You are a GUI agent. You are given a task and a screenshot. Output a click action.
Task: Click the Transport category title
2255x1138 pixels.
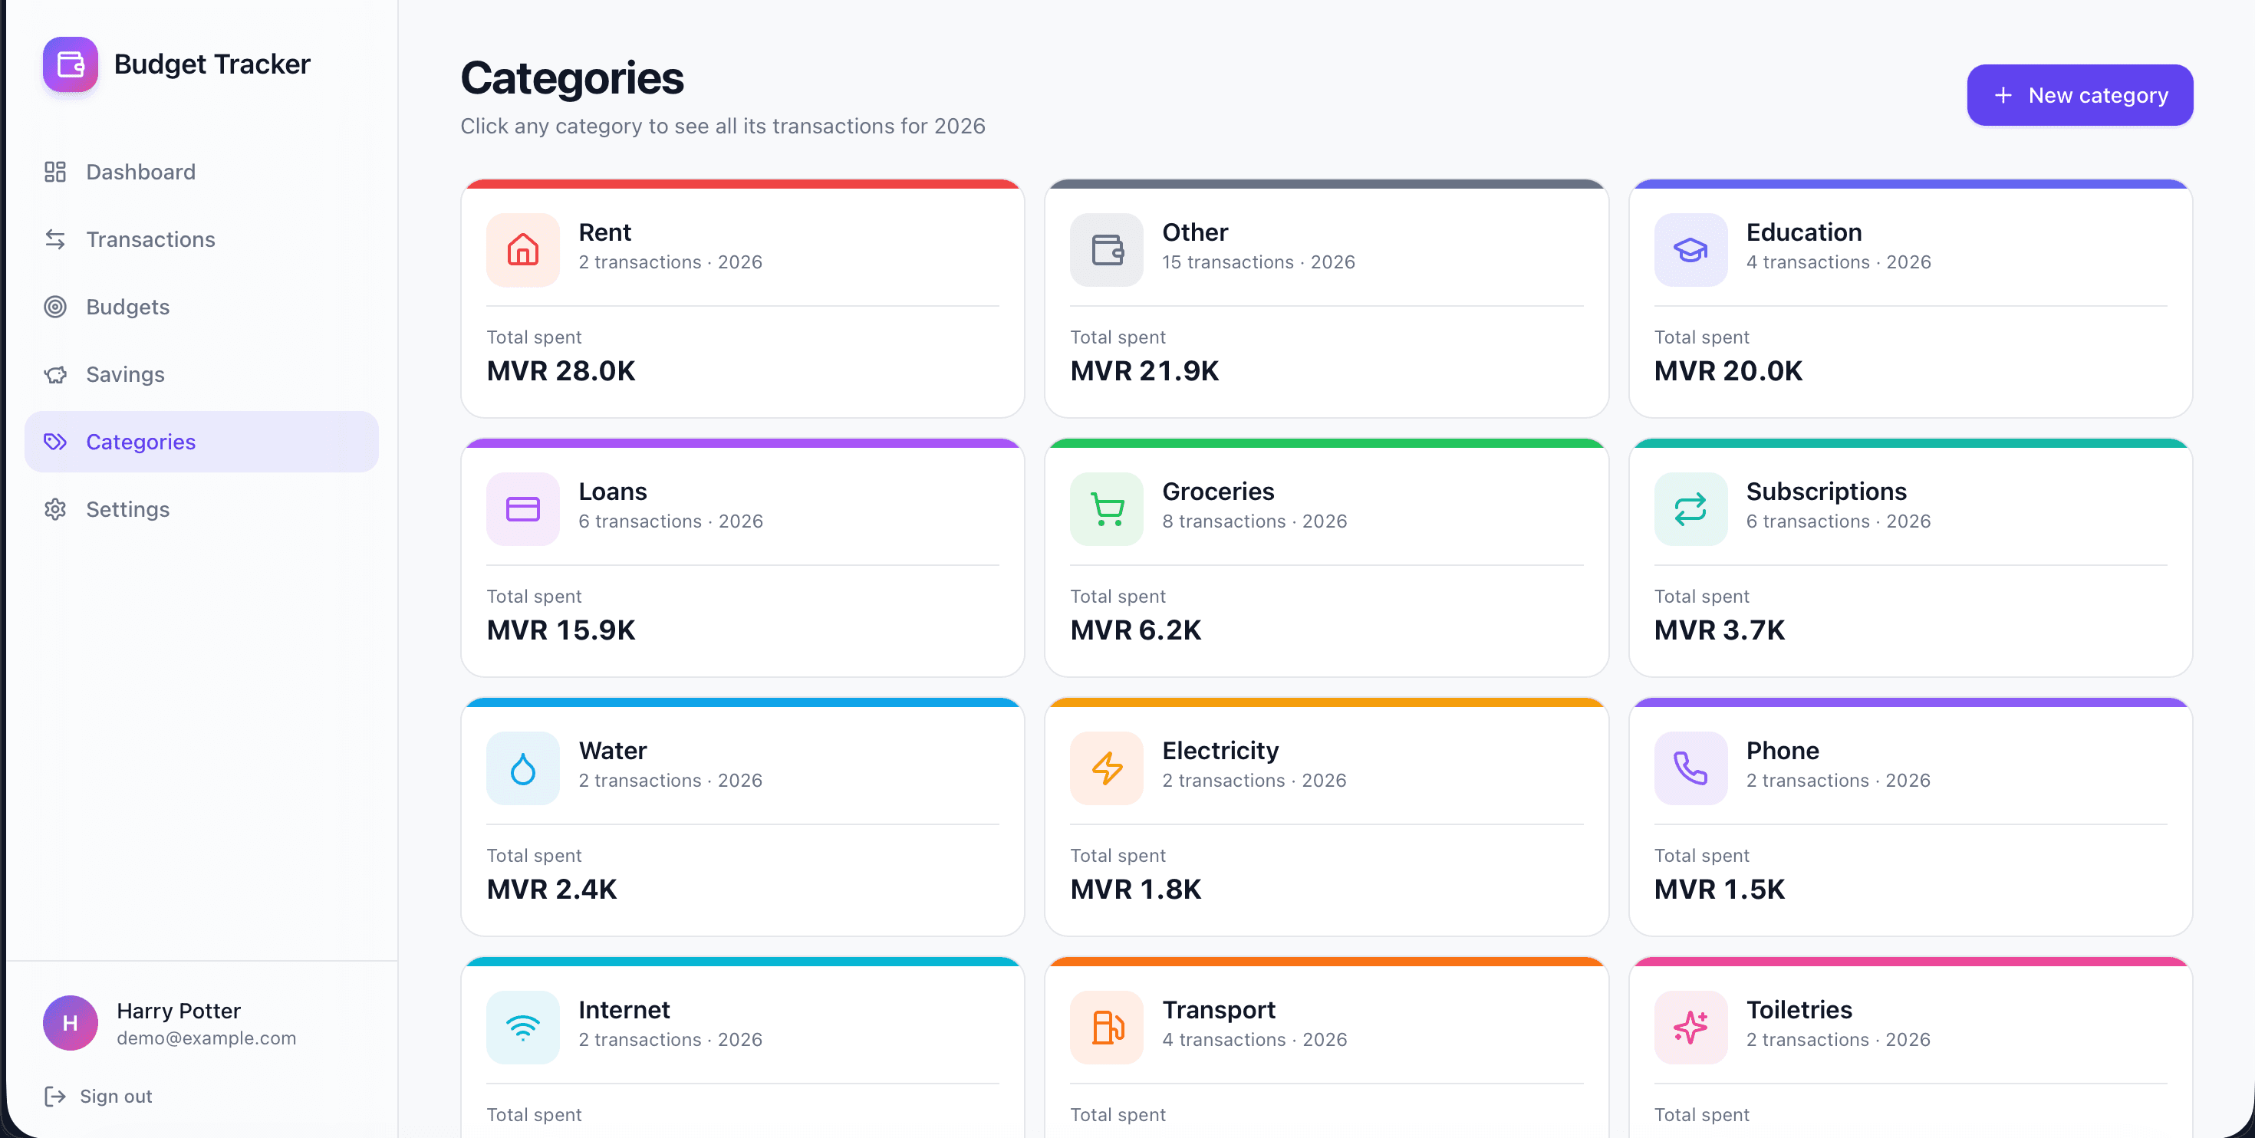pyautogui.click(x=1219, y=1009)
